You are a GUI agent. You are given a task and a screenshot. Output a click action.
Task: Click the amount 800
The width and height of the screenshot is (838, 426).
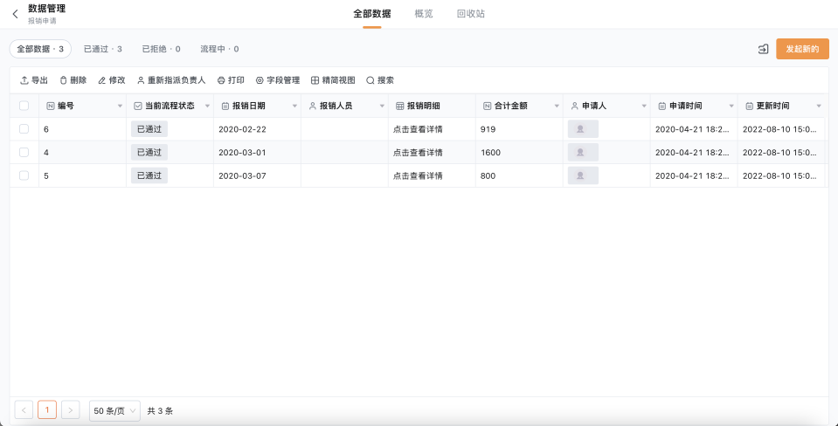(488, 175)
